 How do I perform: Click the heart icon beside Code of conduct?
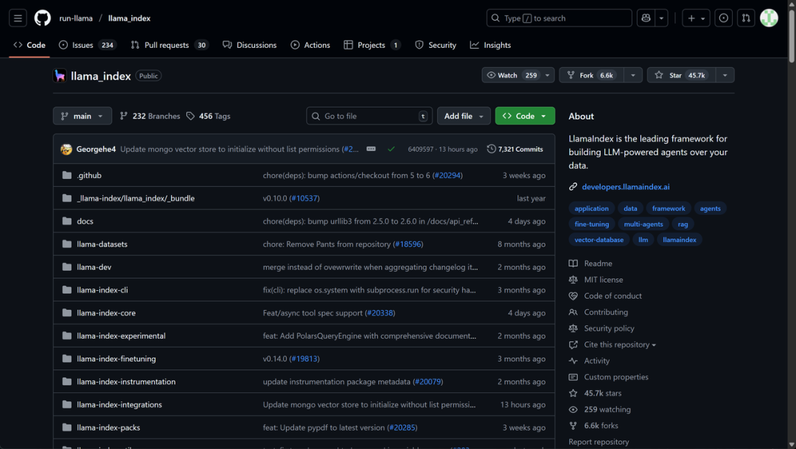tap(573, 296)
